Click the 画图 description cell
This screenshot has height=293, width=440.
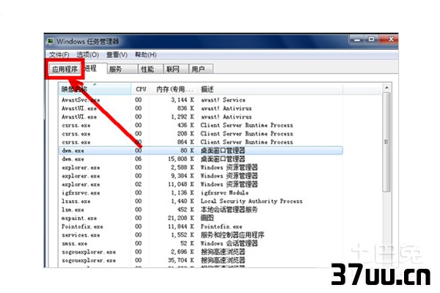[x=207, y=218]
